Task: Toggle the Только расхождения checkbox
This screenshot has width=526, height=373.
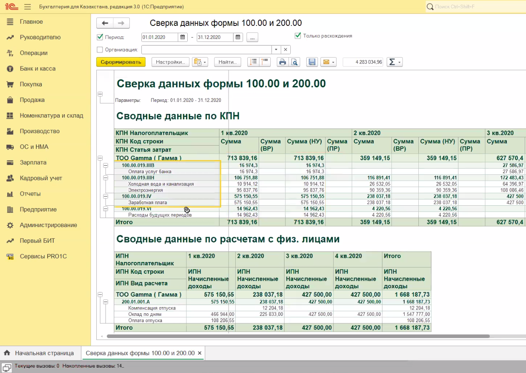Action: 298,36
